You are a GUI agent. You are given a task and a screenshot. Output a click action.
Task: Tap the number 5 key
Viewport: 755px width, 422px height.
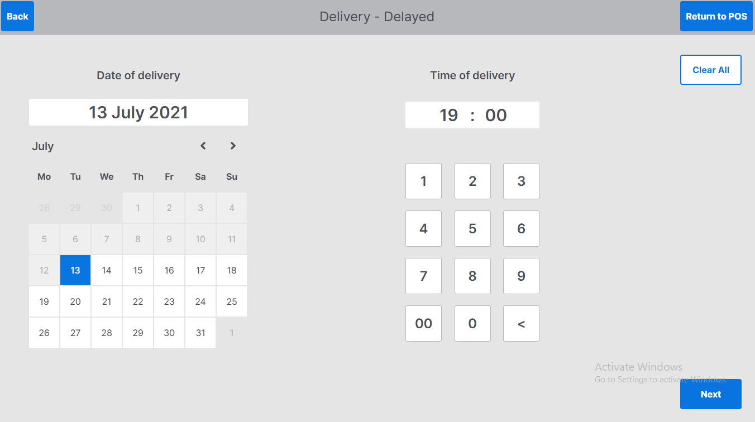(472, 228)
